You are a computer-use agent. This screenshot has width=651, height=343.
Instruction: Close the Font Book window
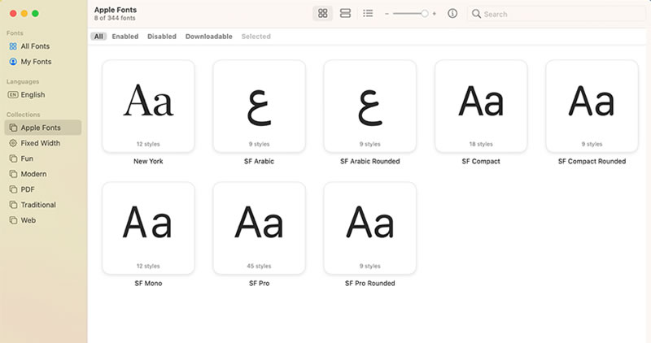tap(13, 14)
